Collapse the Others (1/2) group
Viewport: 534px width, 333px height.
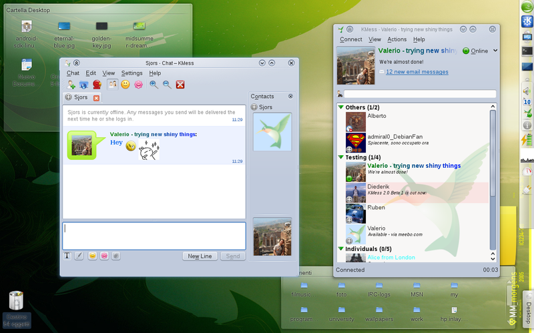341,107
